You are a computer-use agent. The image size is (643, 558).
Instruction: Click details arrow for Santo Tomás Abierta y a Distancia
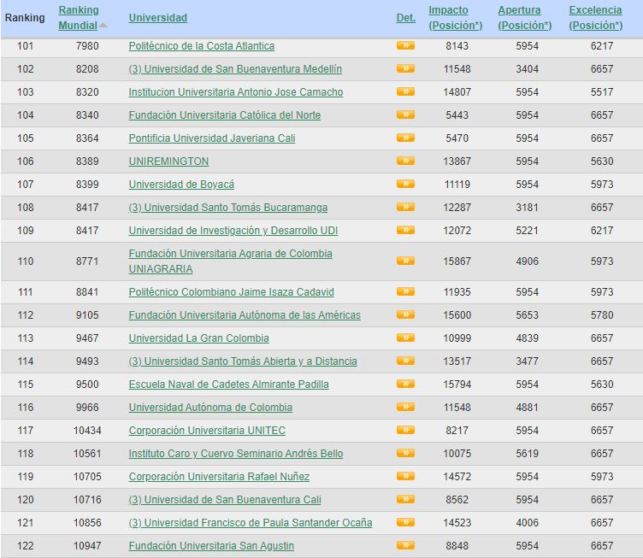point(405,361)
